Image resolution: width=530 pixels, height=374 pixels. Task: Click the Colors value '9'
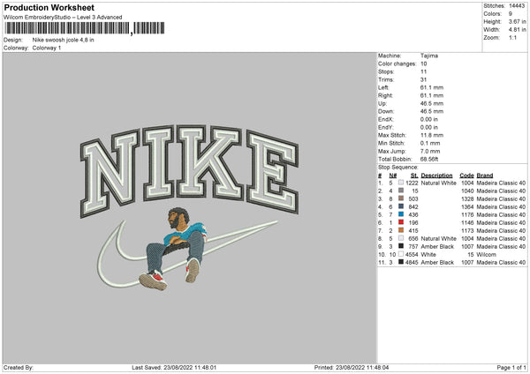point(511,14)
